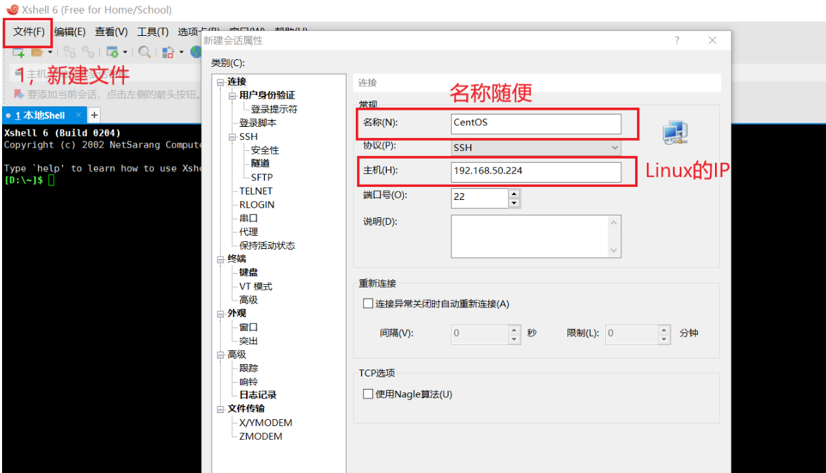Screen dimensions: 826x473
Task: Open the dropdown arrow beside the Open folder icon
Action: click(50, 52)
